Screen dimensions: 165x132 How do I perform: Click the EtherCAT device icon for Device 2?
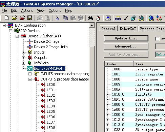23,36
